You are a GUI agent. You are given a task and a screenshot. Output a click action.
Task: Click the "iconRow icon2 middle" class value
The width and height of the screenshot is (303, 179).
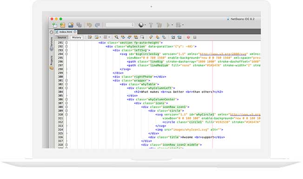click(181, 145)
